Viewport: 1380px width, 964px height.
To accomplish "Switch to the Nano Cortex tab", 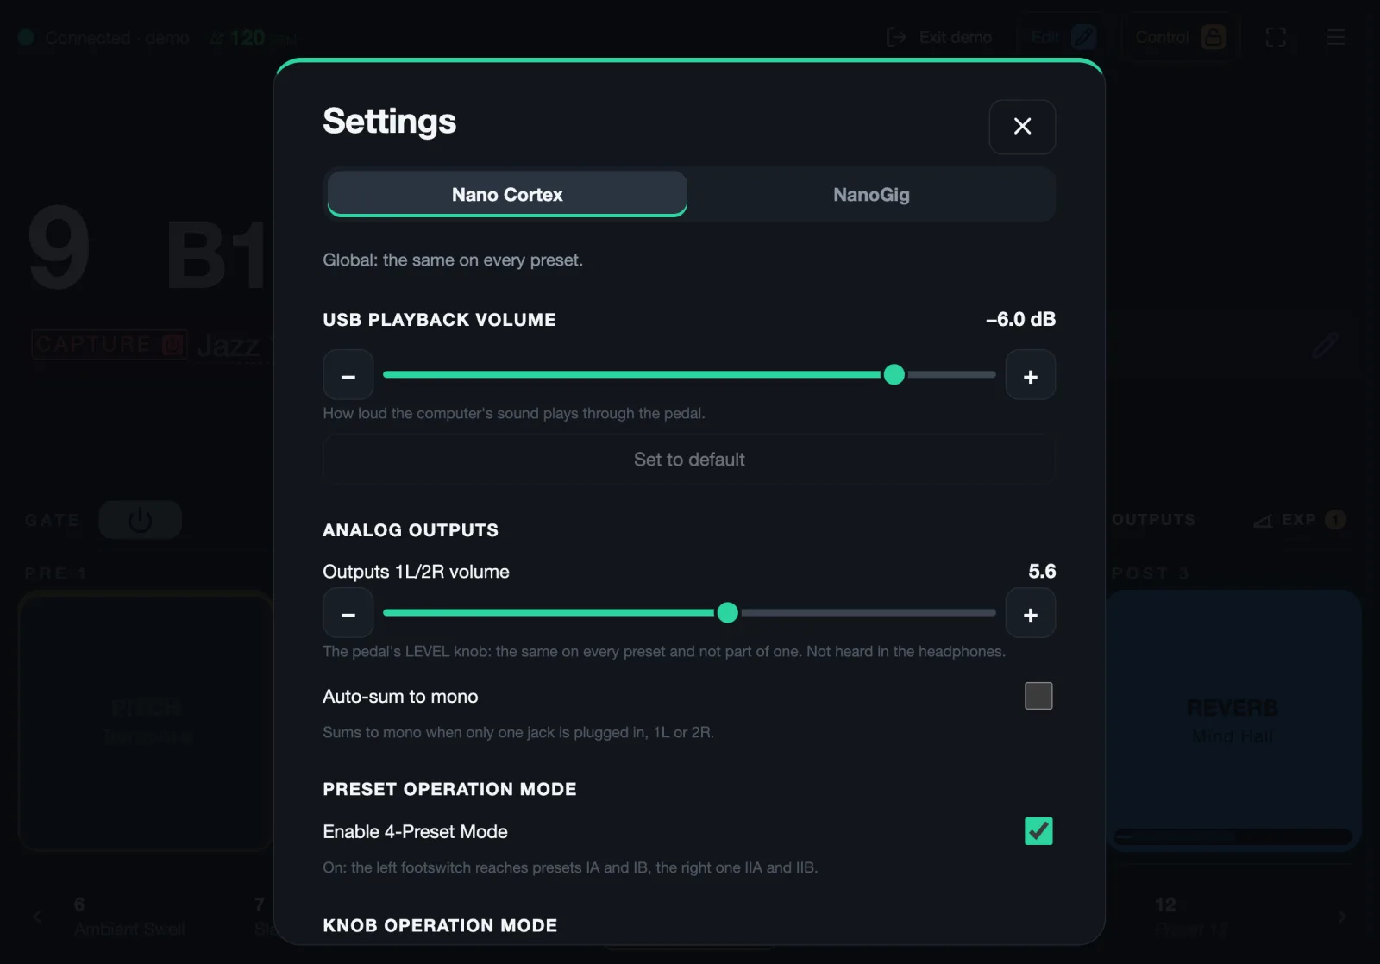I will [x=507, y=194].
